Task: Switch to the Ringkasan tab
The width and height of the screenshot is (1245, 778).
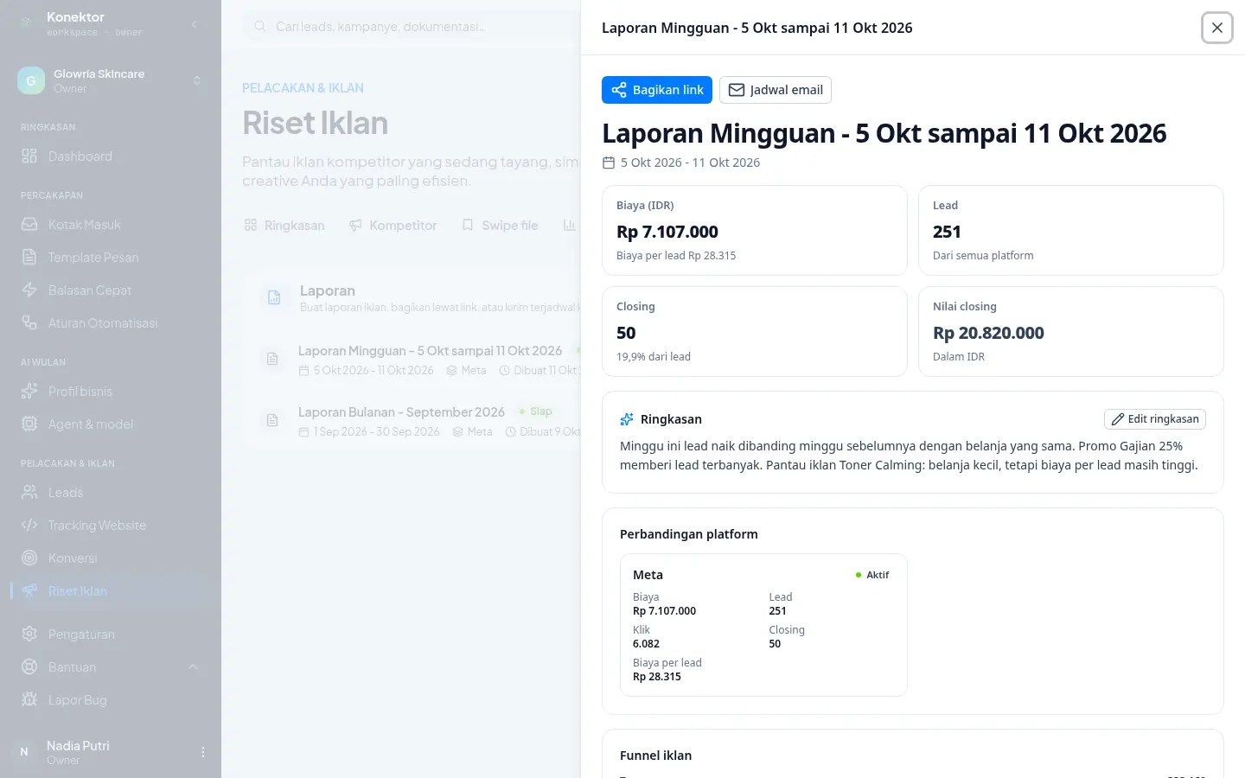Action: click(x=284, y=226)
